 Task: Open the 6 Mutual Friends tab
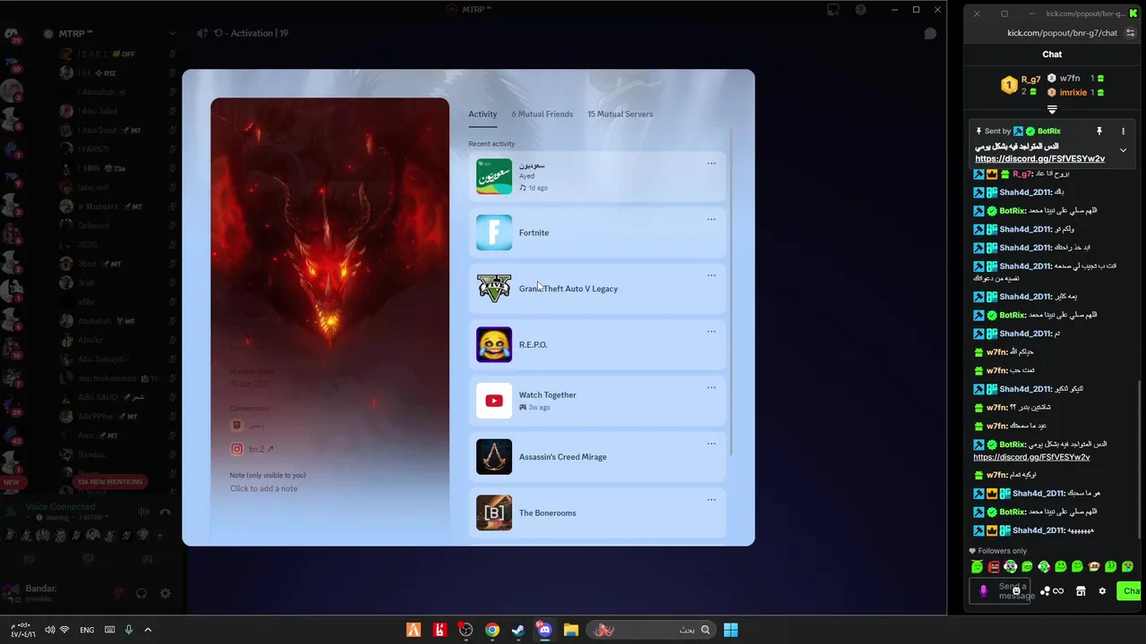click(x=542, y=114)
